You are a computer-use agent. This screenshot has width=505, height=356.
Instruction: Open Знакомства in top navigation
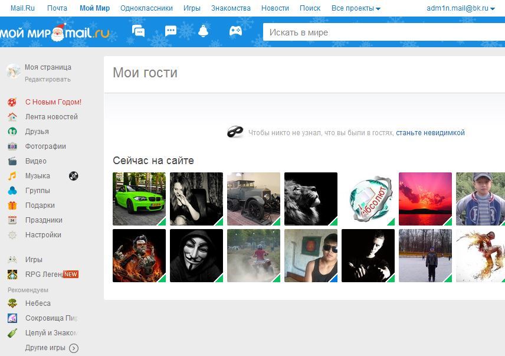pyautogui.click(x=231, y=8)
